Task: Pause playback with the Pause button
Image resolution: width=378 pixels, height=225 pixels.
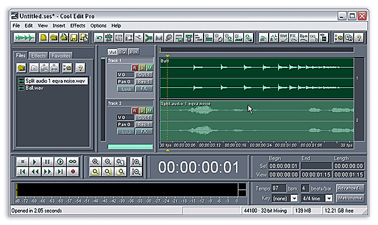Action: 48,162
